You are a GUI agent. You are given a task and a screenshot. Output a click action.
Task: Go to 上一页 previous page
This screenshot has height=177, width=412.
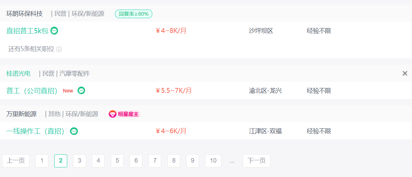[x=16, y=161]
